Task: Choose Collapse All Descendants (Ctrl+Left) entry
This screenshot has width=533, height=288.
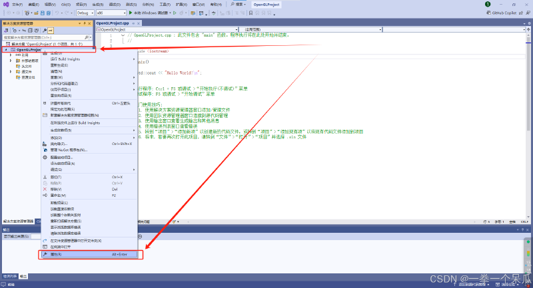Action: click(x=89, y=103)
